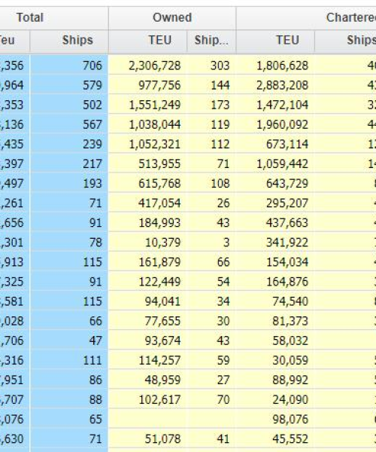Select the empty Owned TEU cell beside 98,076
Image resolution: width=376 pixels, height=452 pixels.
(x=148, y=419)
